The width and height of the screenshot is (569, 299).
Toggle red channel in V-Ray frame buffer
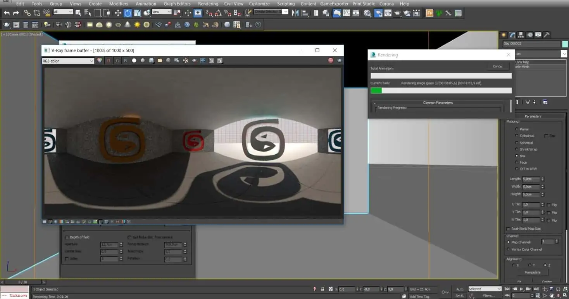click(109, 61)
